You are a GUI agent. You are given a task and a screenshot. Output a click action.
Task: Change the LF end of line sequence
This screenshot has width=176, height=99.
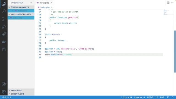156,97
